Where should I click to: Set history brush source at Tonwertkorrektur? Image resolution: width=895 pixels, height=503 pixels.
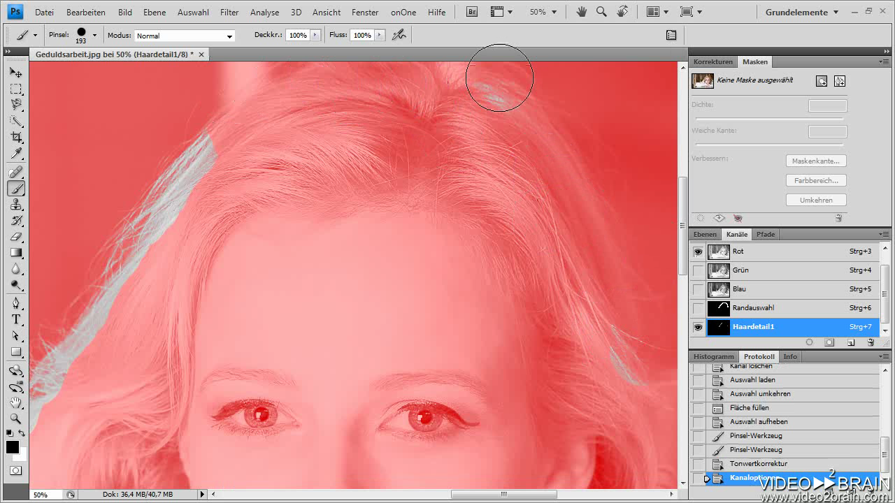click(698, 464)
